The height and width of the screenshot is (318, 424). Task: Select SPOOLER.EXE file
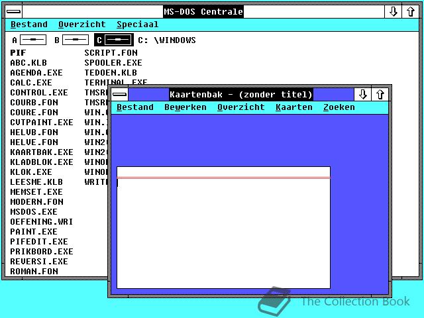pos(113,63)
